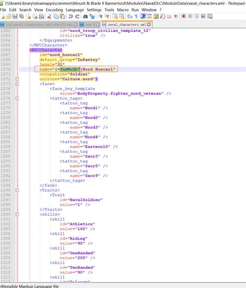Click the Cut scissors icon
This screenshot has width=246, height=288.
pos(50,16)
